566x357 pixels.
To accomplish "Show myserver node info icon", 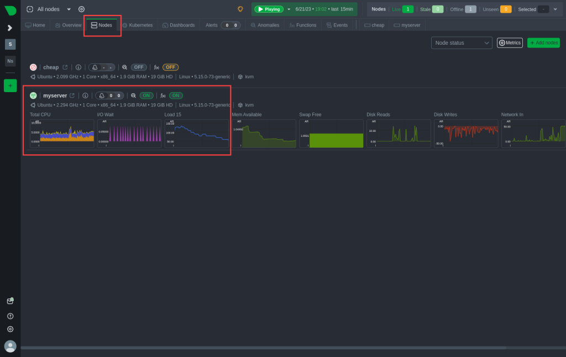I will (x=85, y=95).
